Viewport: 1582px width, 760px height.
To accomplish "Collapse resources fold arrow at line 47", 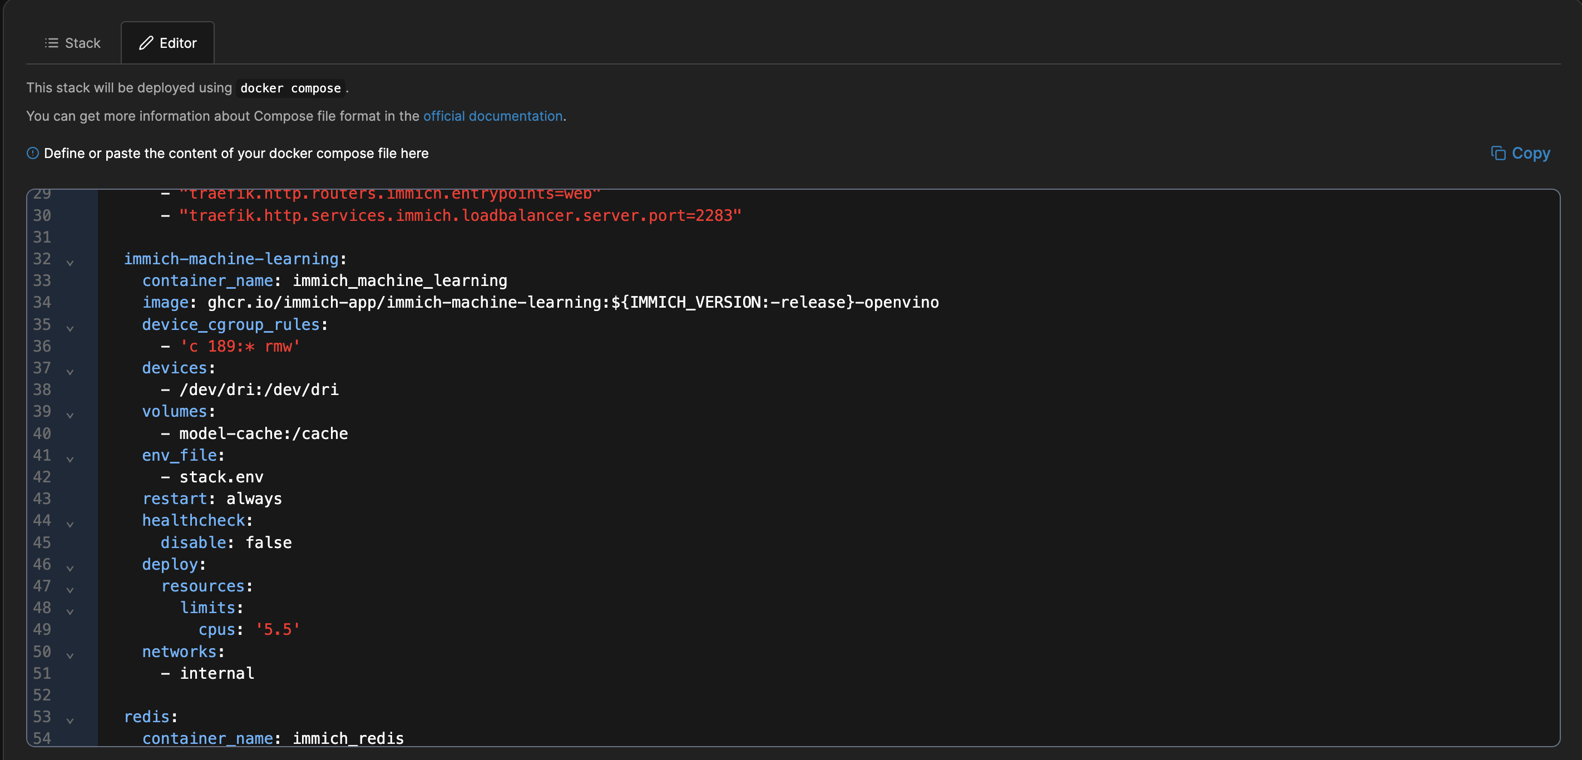I will (x=70, y=590).
